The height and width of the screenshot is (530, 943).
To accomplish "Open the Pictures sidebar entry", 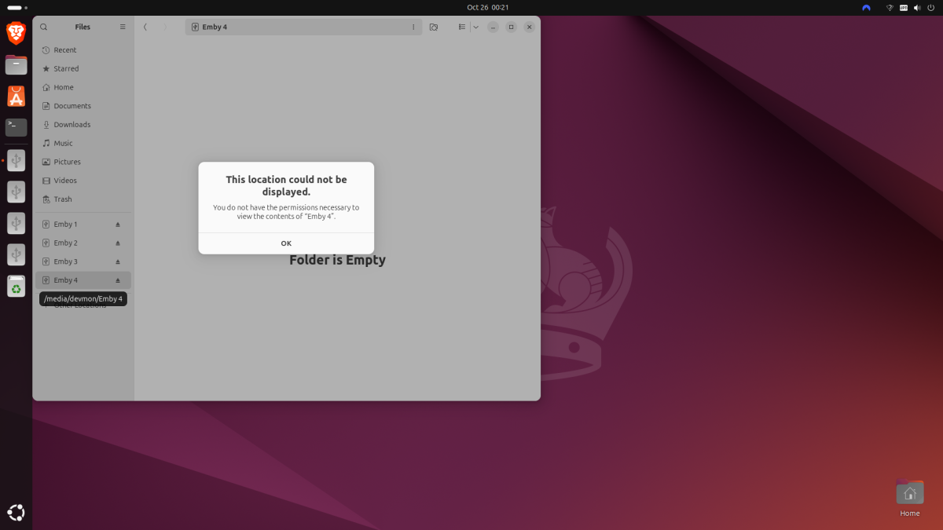I will click(68, 162).
